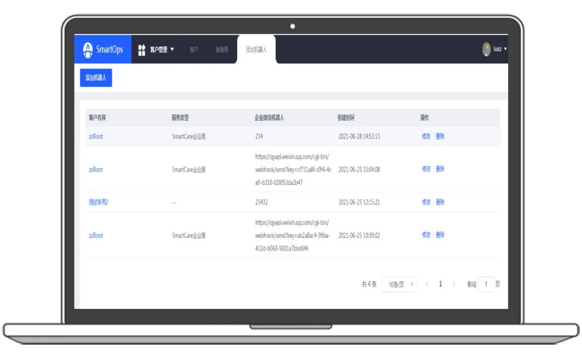
Task: Go to next page arrow
Action: click(454, 284)
